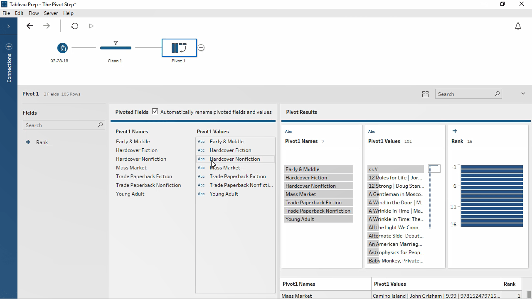The height and width of the screenshot is (299, 532).
Task: Collapse the Pivot 1 pane chevron
Action: [x=523, y=93]
